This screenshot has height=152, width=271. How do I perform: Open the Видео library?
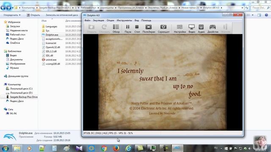[x=13, y=55]
